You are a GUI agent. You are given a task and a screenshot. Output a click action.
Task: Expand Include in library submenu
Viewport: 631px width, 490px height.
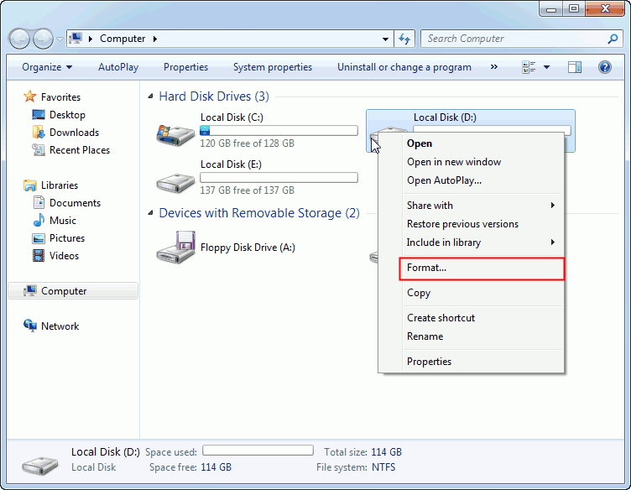pos(471,242)
